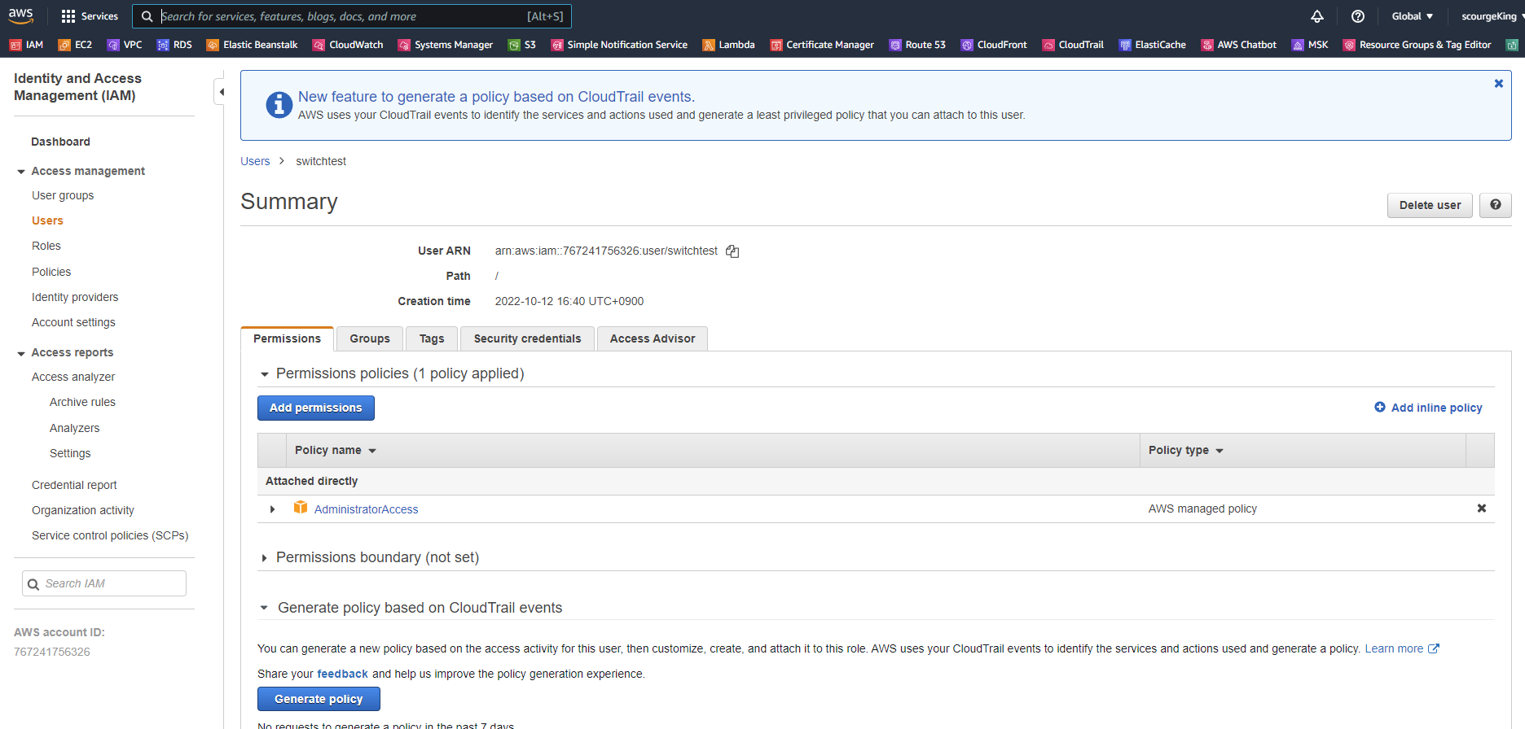The height and width of the screenshot is (729, 1525).
Task: Open Credential report in sidebar
Action: coord(74,485)
